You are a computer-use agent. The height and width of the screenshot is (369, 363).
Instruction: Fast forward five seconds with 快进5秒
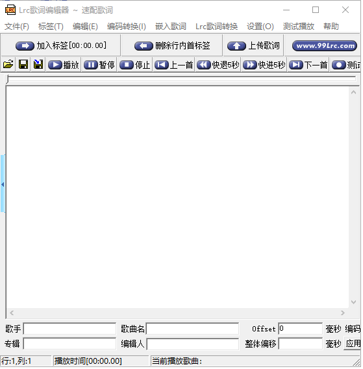click(x=264, y=65)
